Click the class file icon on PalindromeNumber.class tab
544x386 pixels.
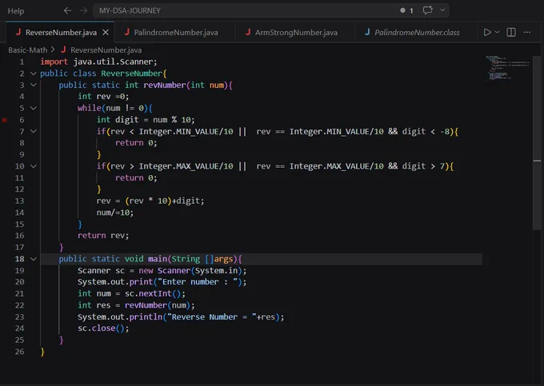(x=367, y=32)
